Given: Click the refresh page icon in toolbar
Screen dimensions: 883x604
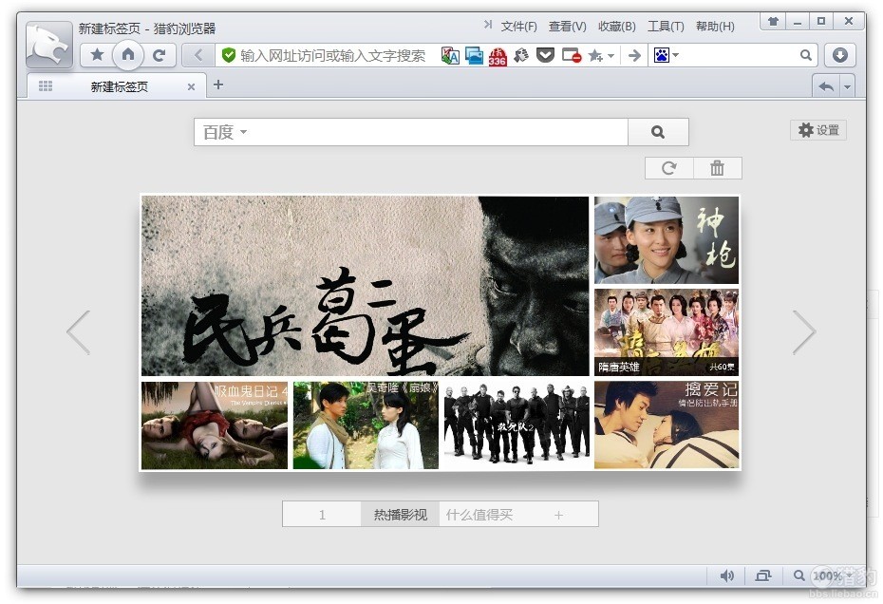Looking at the screenshot, I should [160, 55].
